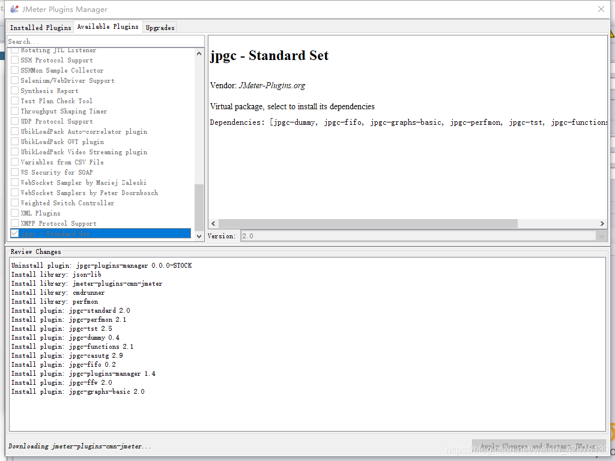Viewport: 615px width, 461px height.
Task: Click the Apply Changes and Restart JMeter button
Action: pos(539,446)
